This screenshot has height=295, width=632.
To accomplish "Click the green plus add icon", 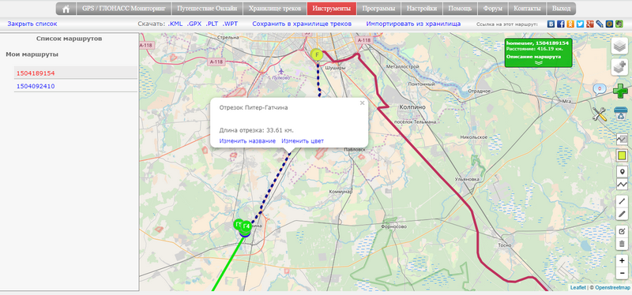I will coord(621,91).
